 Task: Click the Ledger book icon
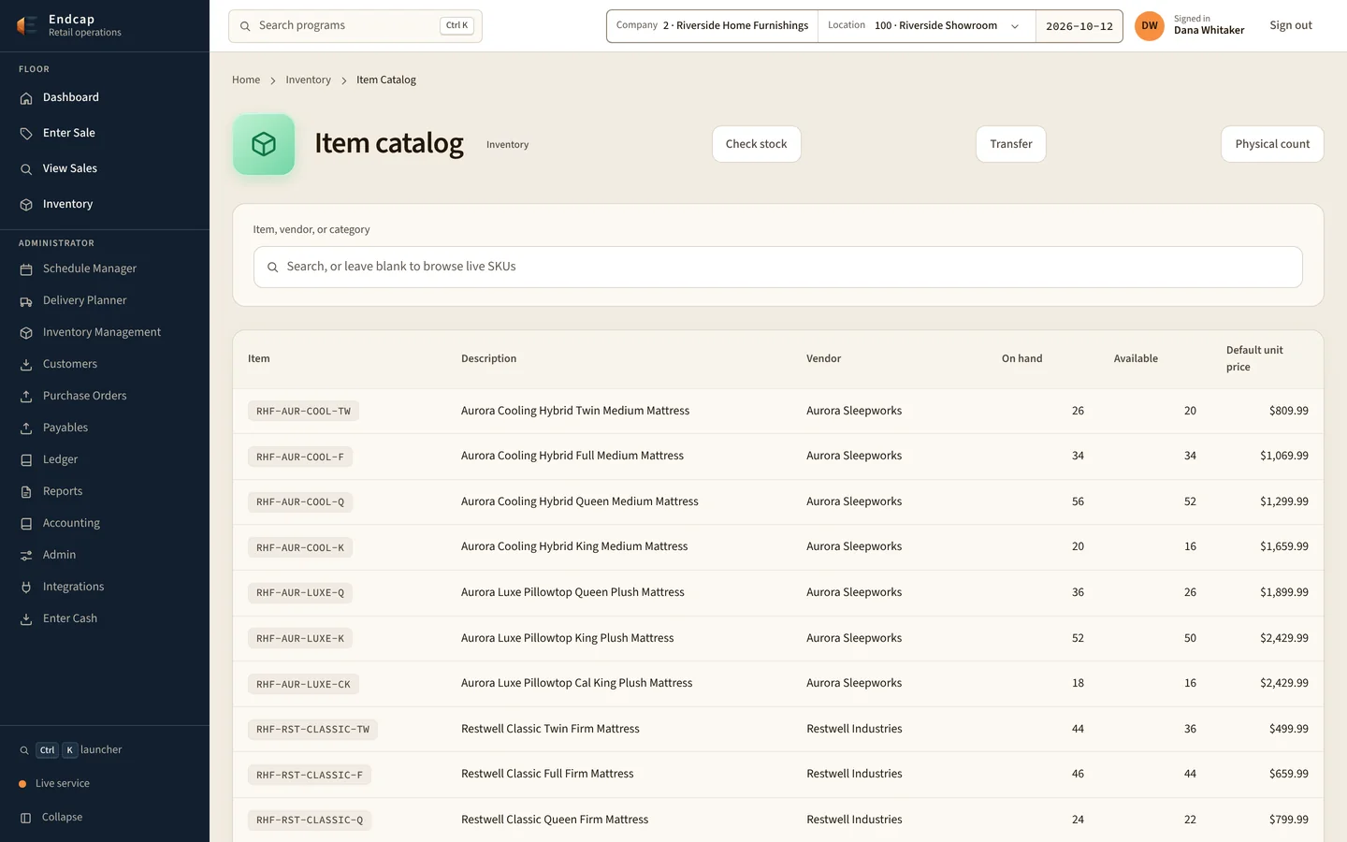26,460
